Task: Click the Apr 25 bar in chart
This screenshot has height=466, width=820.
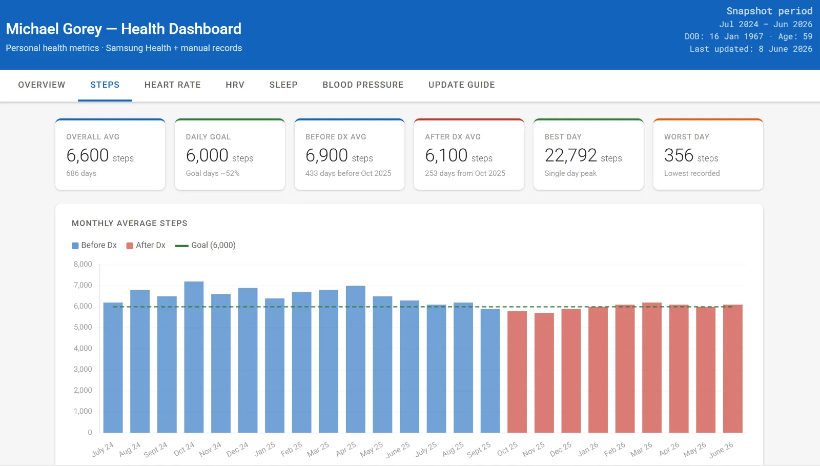Action: [356, 359]
